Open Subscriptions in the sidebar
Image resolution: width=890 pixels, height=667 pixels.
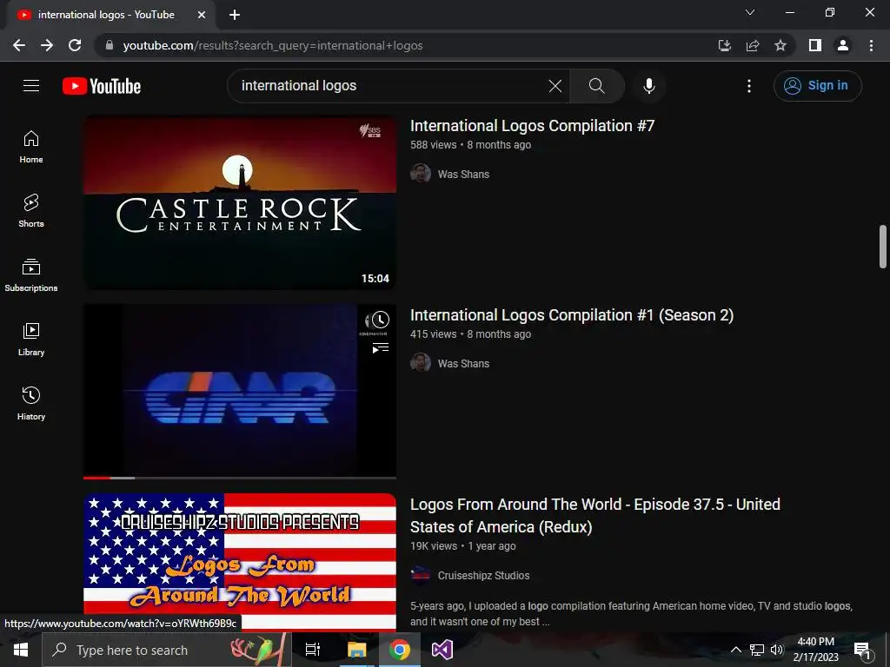click(x=31, y=275)
